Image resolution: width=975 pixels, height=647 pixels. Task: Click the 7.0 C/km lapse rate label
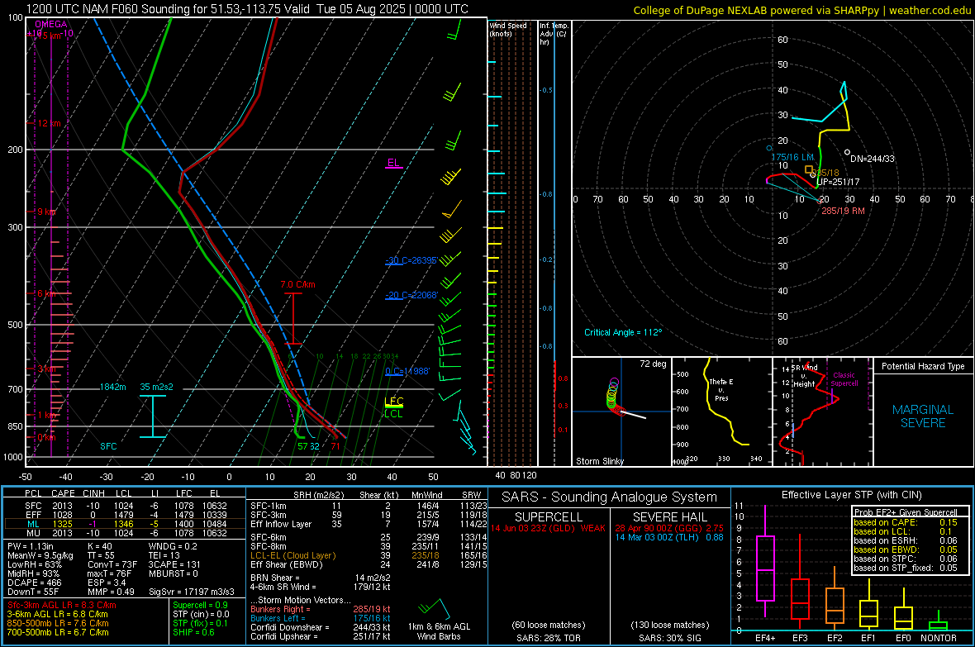point(297,284)
